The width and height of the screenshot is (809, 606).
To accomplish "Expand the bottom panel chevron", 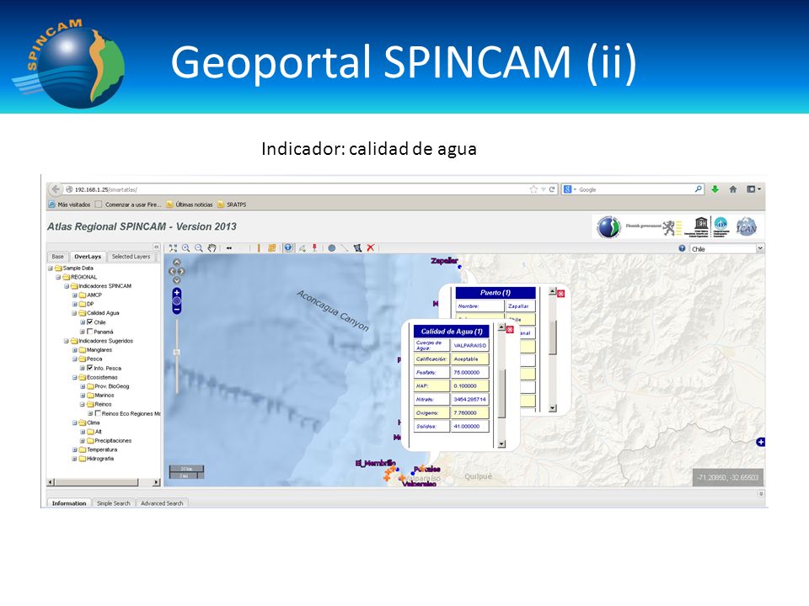I will tap(760, 494).
